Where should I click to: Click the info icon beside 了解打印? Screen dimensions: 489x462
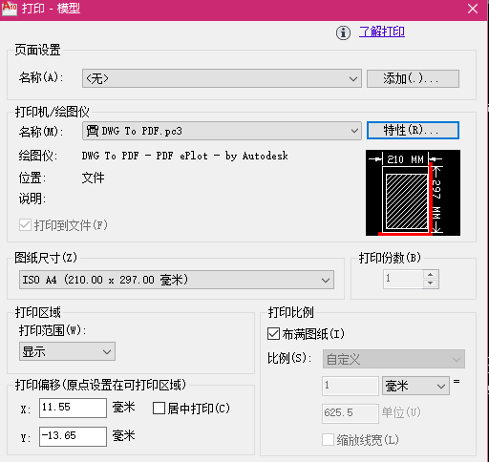(343, 32)
